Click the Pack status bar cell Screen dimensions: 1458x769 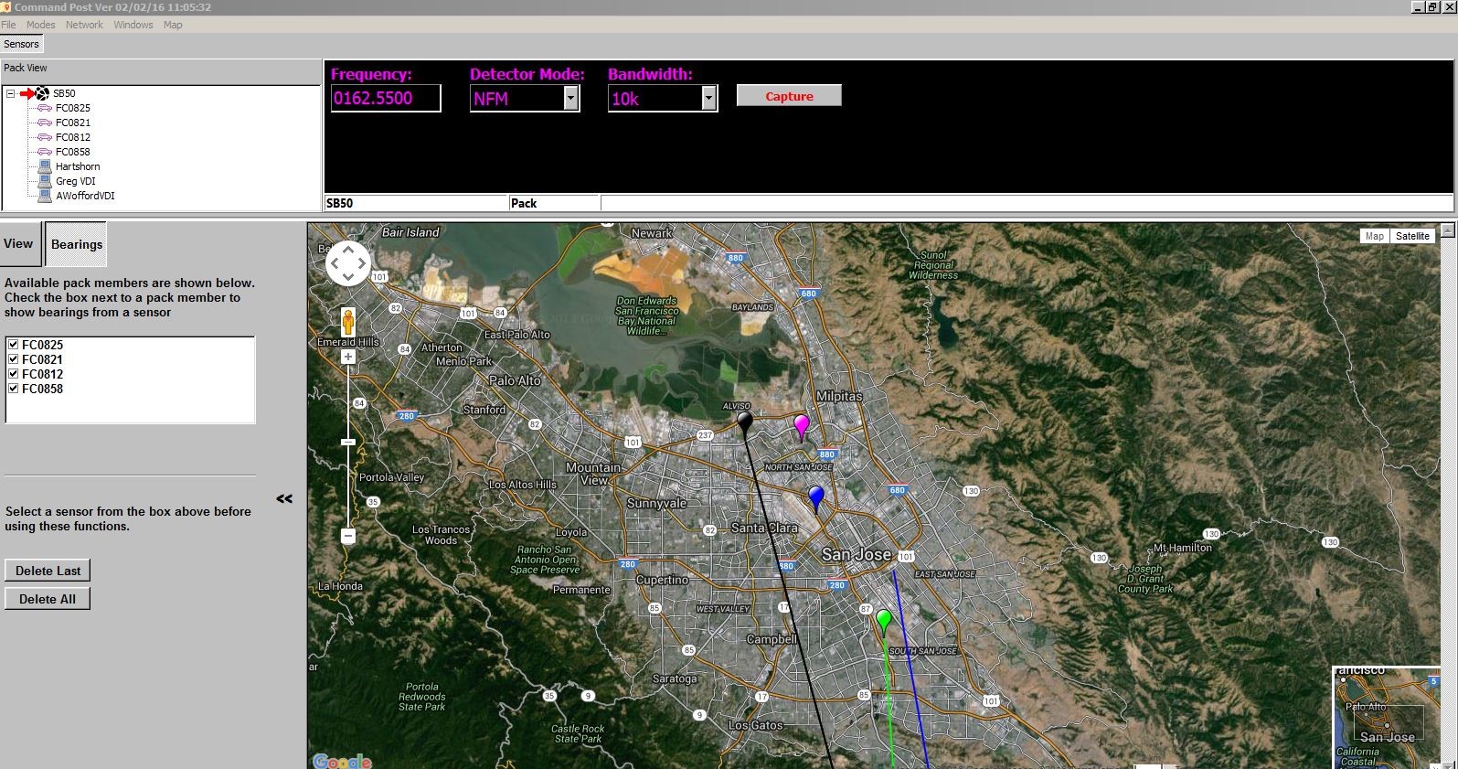555,203
